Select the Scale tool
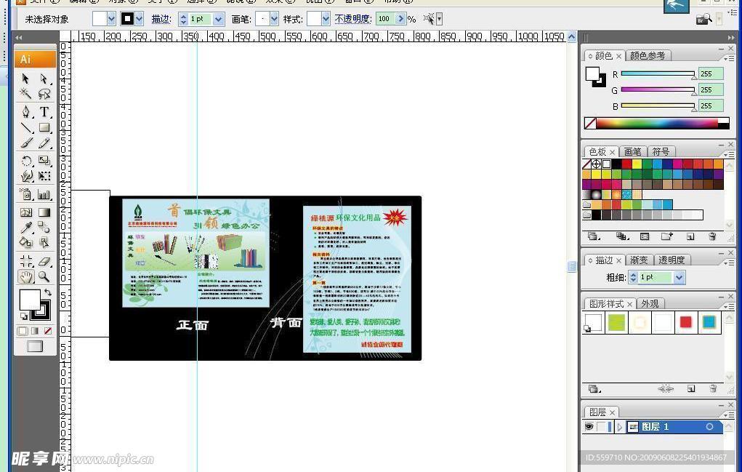The height and width of the screenshot is (472, 742). pyautogui.click(x=44, y=161)
